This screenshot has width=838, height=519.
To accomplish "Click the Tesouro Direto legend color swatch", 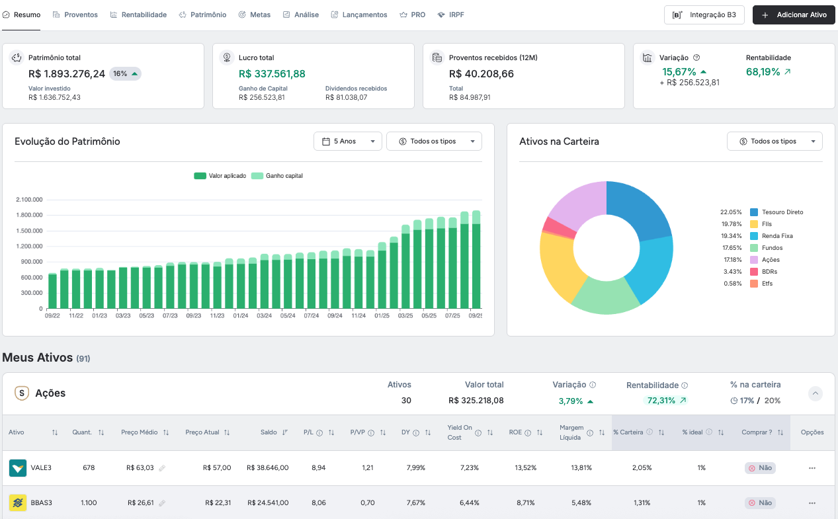I will click(x=754, y=212).
